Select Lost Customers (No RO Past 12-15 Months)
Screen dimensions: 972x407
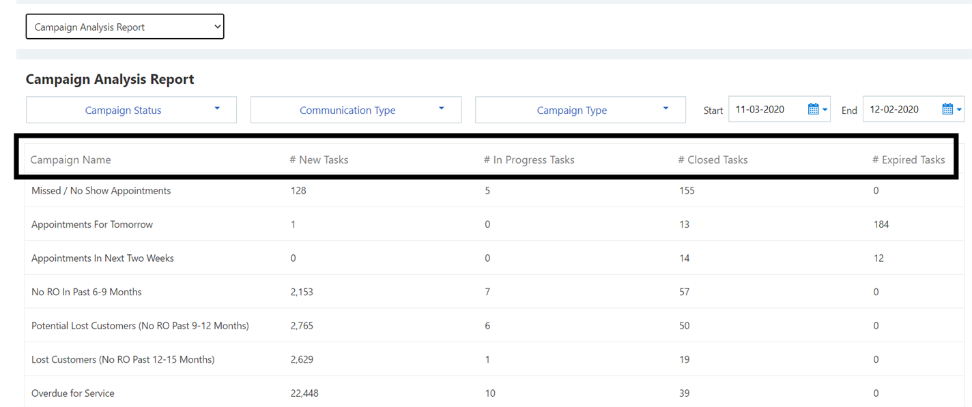[x=123, y=359]
